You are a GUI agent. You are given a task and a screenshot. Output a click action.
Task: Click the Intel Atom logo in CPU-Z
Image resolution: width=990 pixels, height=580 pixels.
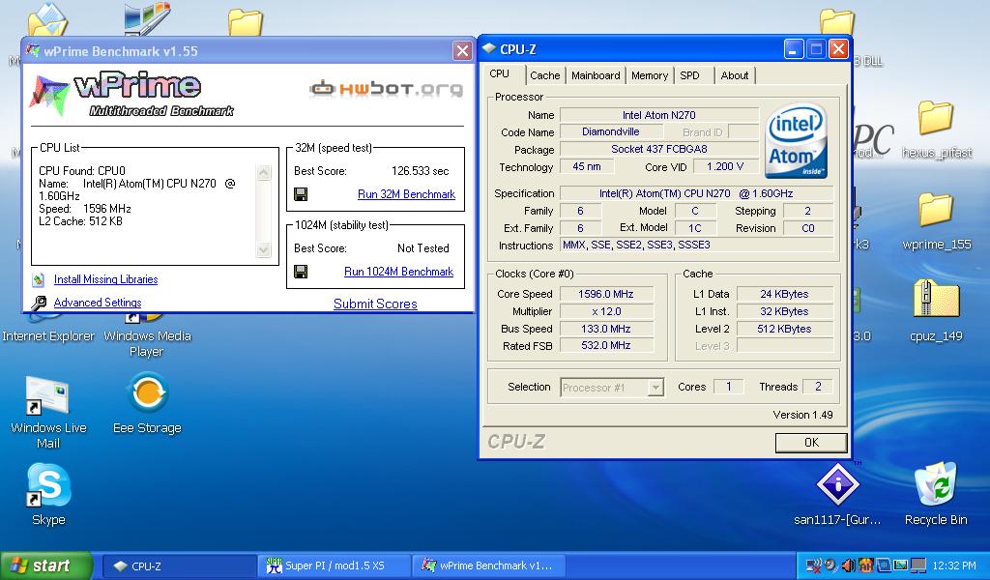797,141
